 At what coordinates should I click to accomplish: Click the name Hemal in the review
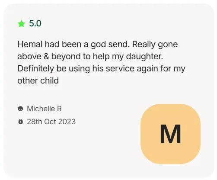coord(30,44)
